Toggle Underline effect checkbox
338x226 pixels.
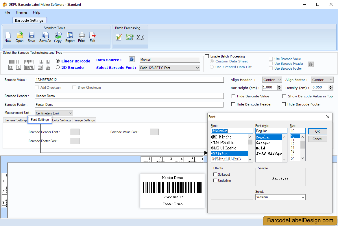[x=215, y=181]
